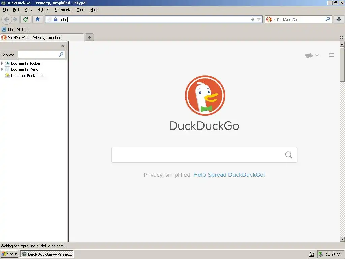Click the padlock site identity icon

(x=56, y=19)
